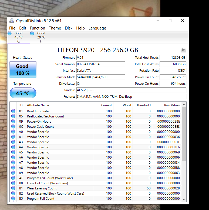Click the scroll down arrow of attribute list
The image size is (209, 210).
tap(184, 199)
